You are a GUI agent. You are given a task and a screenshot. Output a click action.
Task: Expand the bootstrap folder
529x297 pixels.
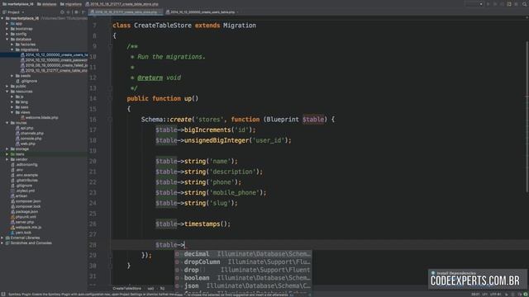coord(7,29)
